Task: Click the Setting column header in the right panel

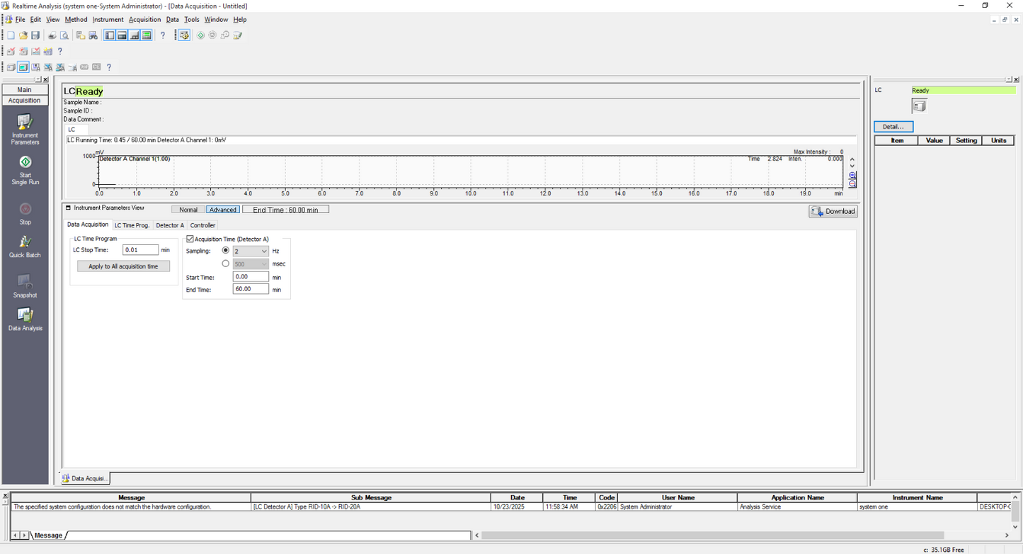Action: (x=966, y=140)
